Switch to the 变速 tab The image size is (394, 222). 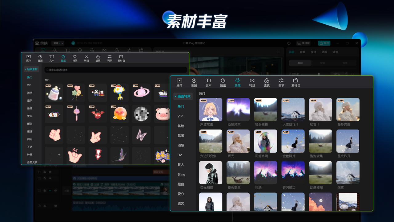pos(313,52)
